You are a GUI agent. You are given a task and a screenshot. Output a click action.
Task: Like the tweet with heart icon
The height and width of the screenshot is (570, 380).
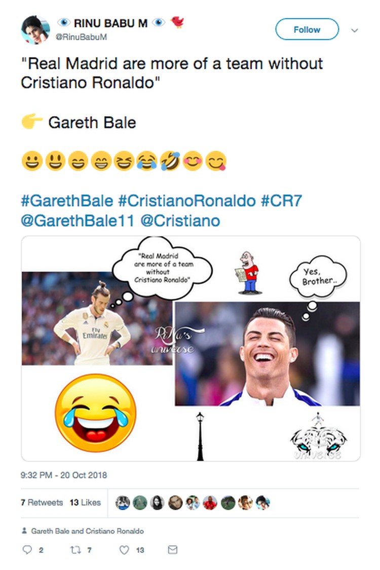click(x=124, y=550)
